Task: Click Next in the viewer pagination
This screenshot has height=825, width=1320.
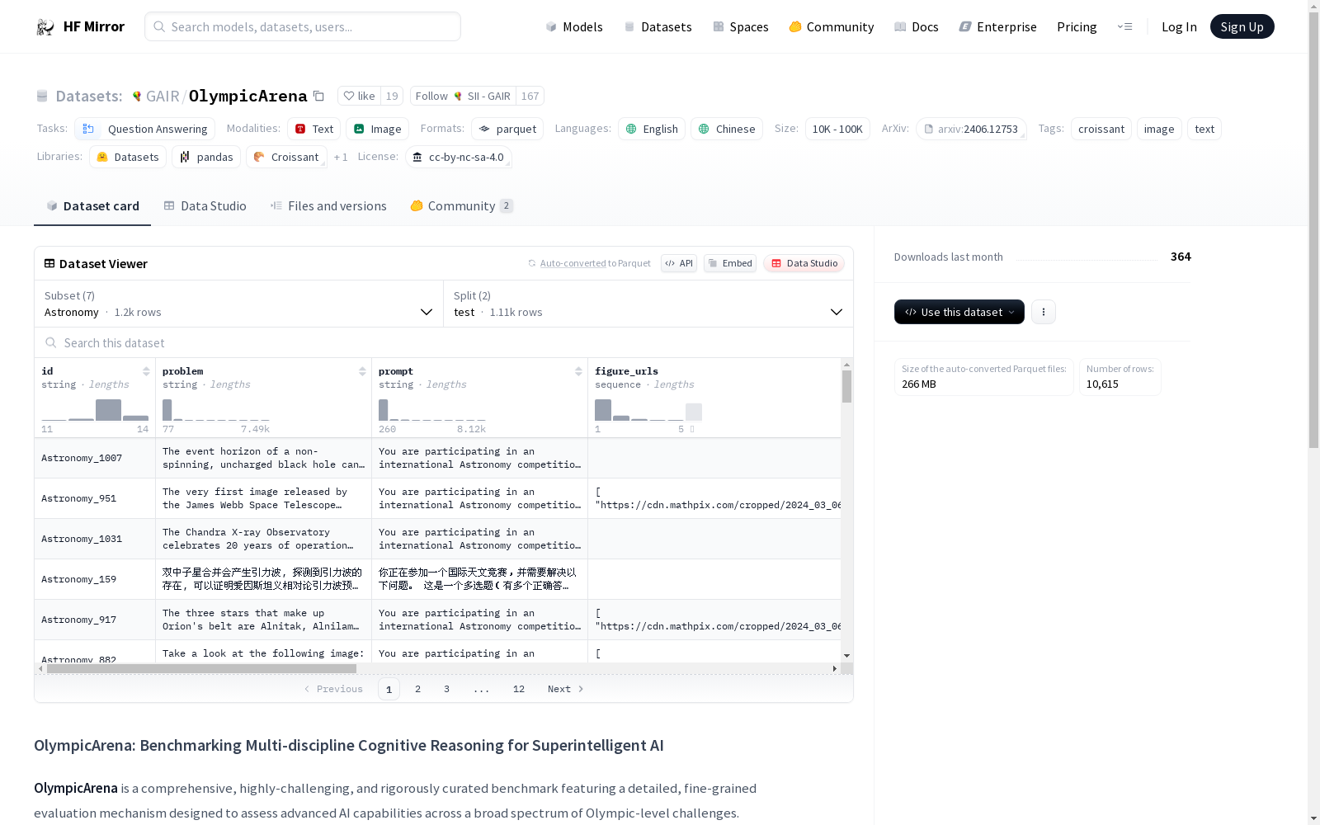Action: 566,689
